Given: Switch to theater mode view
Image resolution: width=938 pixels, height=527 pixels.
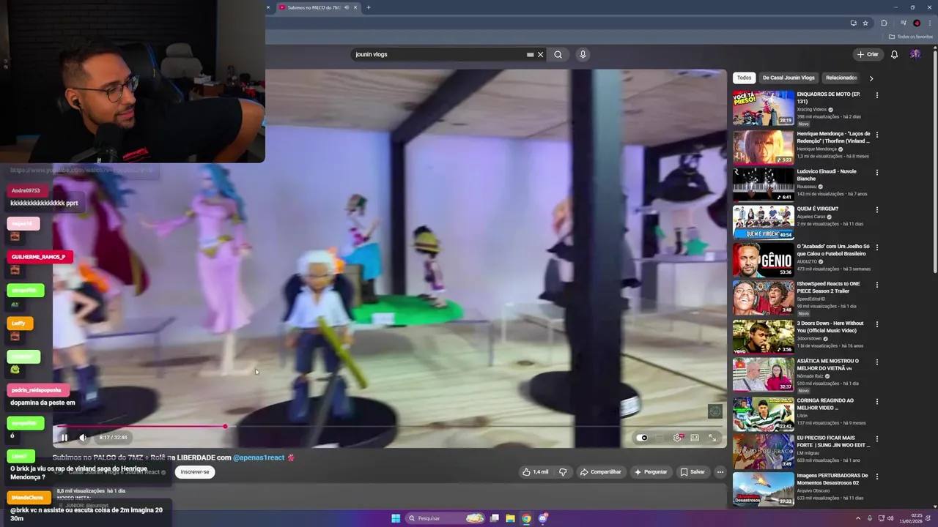Looking at the screenshot, I should click(695, 438).
